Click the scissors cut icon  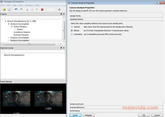click(27, 10)
